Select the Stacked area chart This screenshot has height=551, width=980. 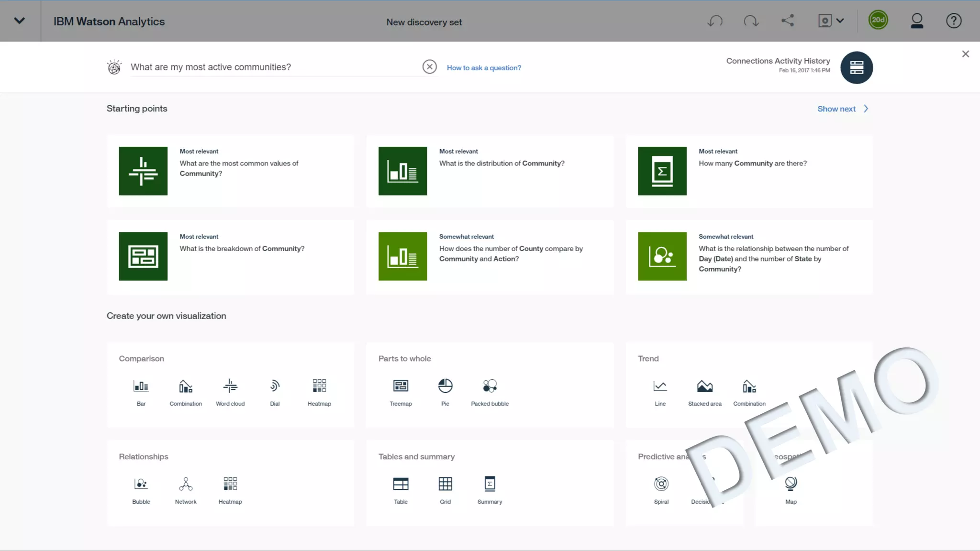(x=704, y=392)
